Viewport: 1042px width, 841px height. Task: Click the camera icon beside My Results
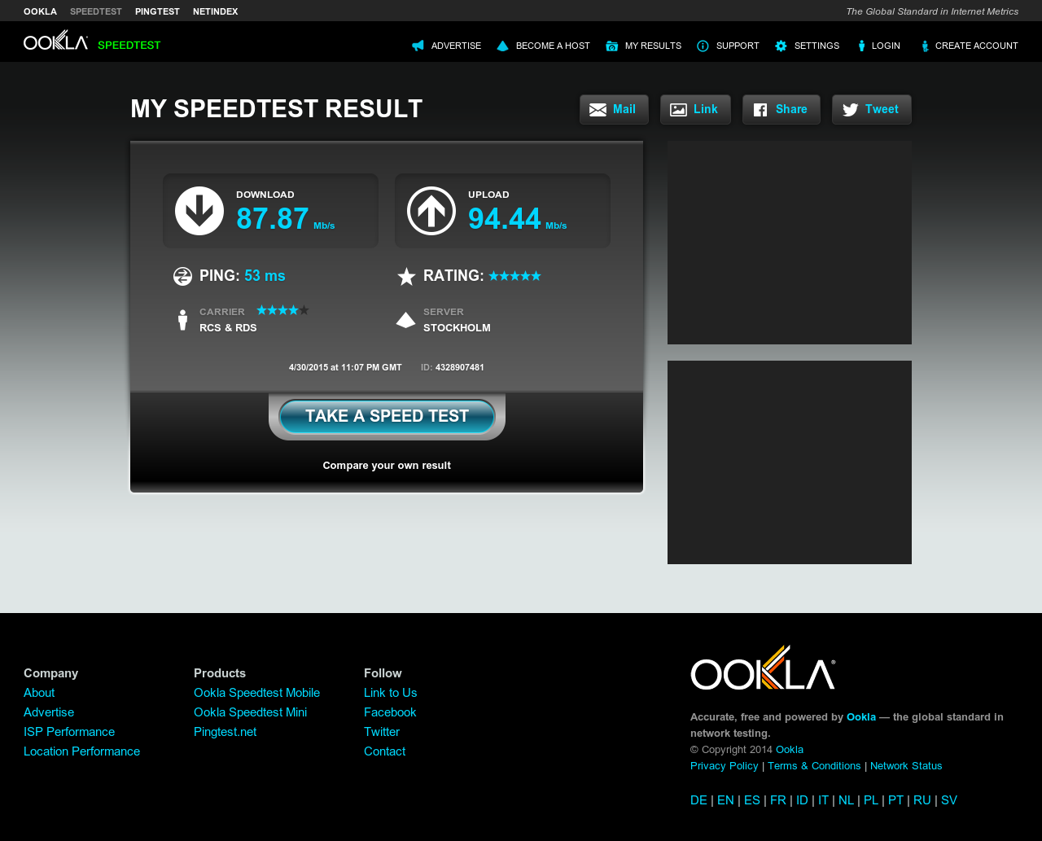612,46
